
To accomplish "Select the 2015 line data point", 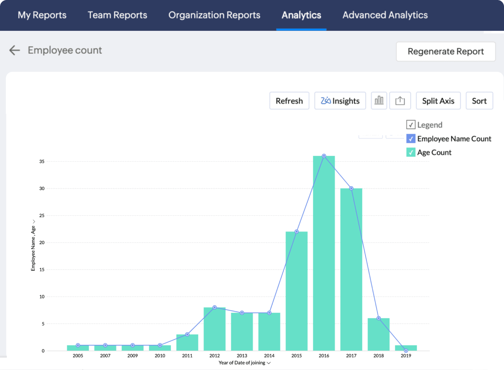I will (x=297, y=231).
